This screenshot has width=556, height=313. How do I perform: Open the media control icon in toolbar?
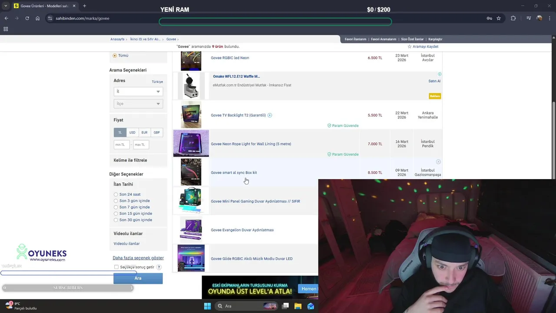529,18
